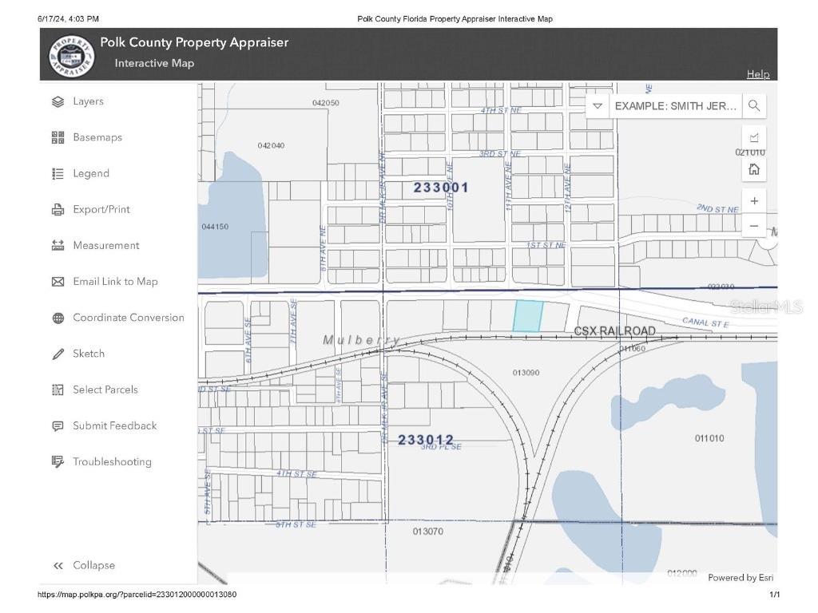Screen dimensions: 818x613
Task: Click the Troubleshooting icon
Action: [58, 462]
